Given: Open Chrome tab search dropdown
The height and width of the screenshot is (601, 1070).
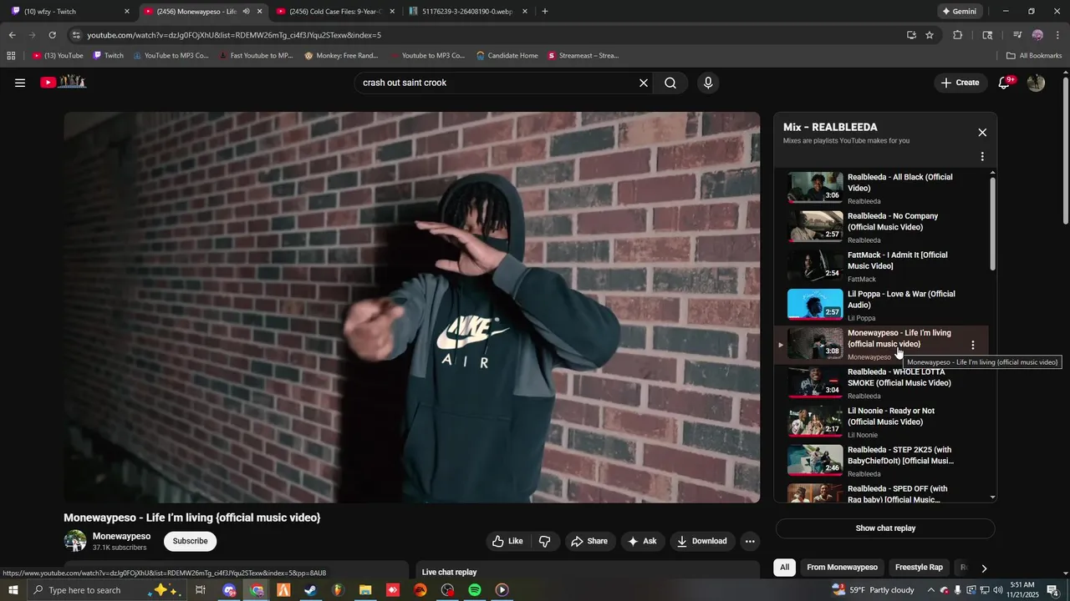Looking at the screenshot, I should click(987, 35).
